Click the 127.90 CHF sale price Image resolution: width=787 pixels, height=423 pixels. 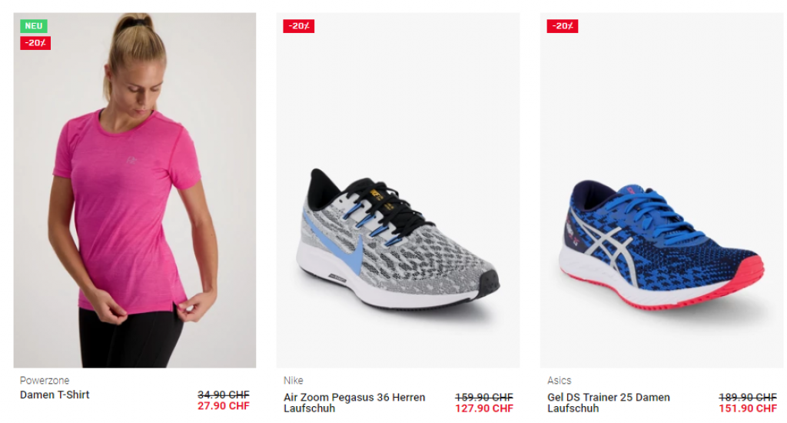[x=484, y=408]
